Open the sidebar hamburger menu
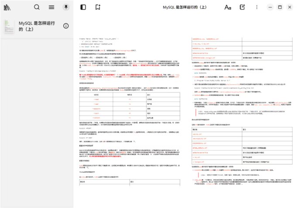This screenshot has height=208, width=298. click(x=51, y=7)
